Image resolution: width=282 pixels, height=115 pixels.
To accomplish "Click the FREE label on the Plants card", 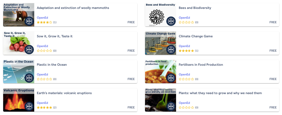I will point(273,108).
